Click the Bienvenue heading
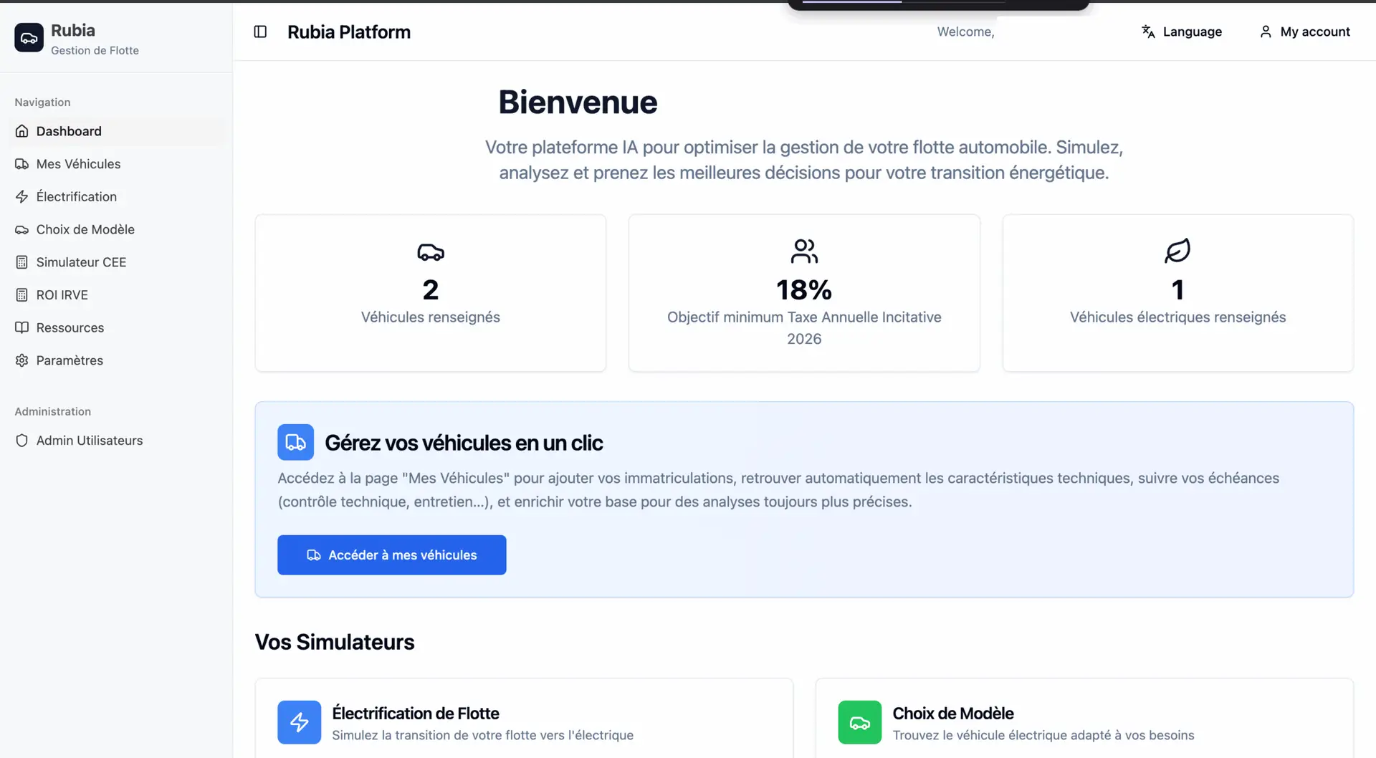This screenshot has height=758, width=1376. pos(578,102)
